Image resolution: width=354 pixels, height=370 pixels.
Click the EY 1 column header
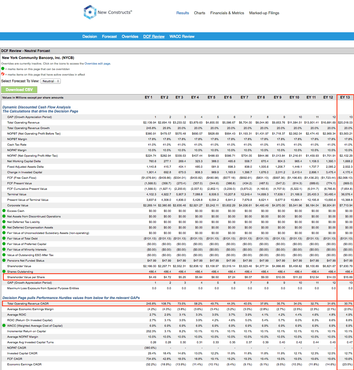tap(149, 97)
